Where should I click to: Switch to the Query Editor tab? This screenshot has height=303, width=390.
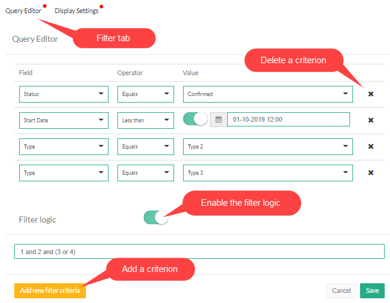coord(23,11)
